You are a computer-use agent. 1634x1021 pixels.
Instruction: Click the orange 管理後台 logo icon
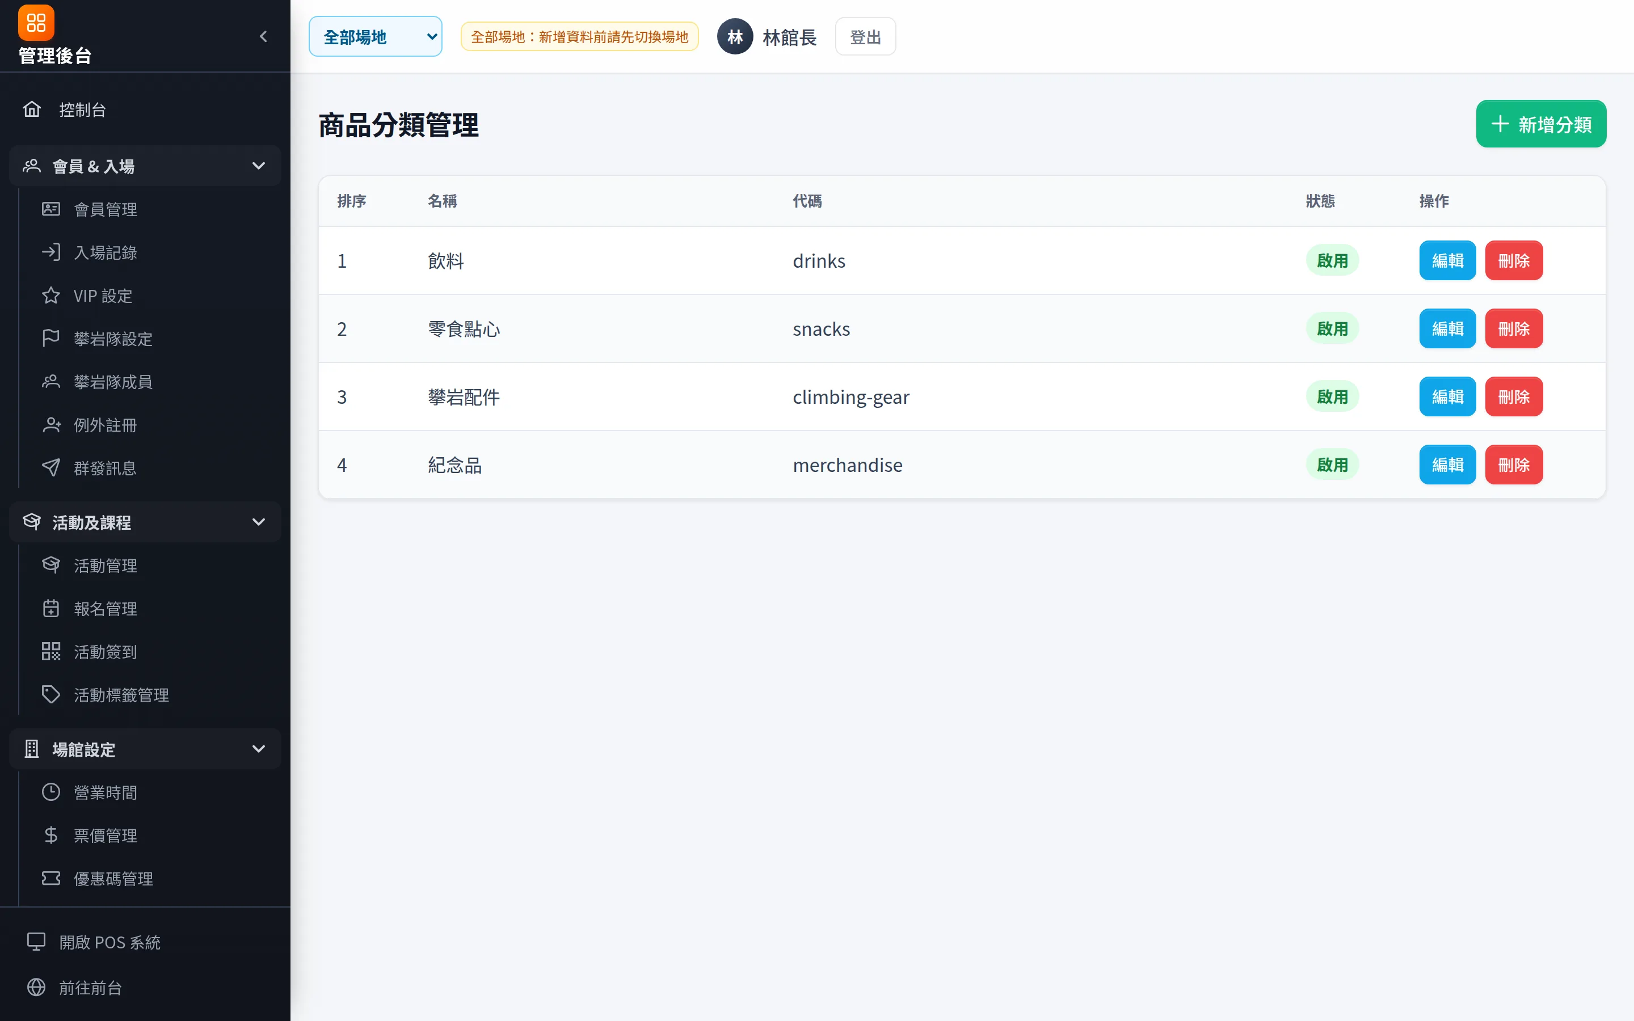[36, 23]
